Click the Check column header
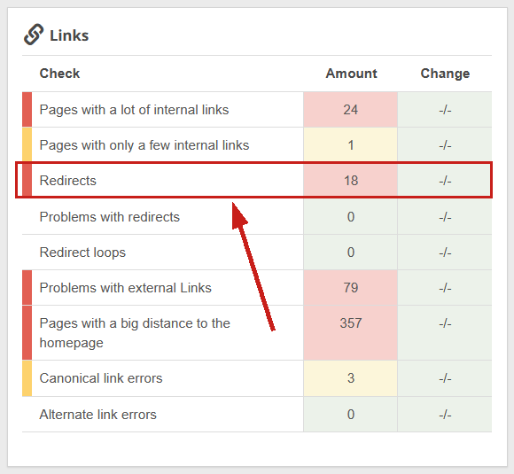Viewport: 514px width, 474px height. click(x=59, y=74)
